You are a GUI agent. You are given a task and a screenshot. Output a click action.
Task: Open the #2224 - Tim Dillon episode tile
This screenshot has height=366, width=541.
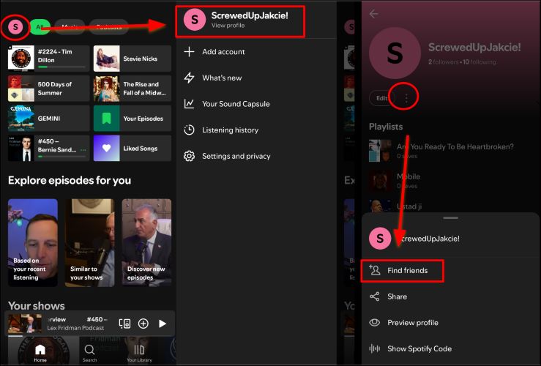[x=48, y=59]
